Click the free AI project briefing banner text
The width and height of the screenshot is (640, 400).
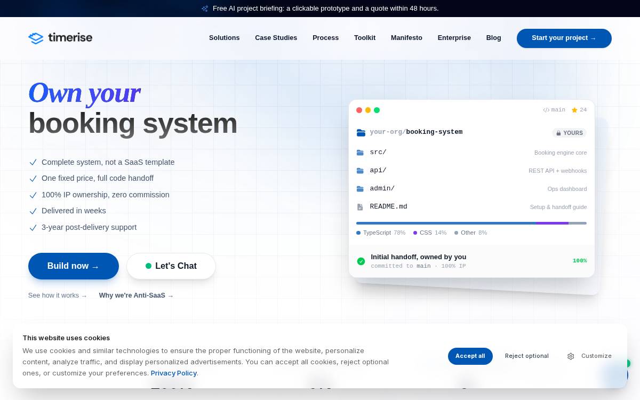pos(325,9)
